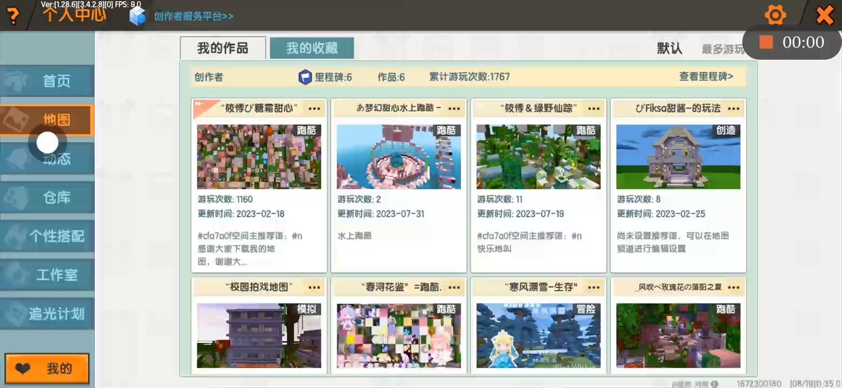Image resolution: width=842 pixels, height=388 pixels.
Task: Click the blue cube creator platform icon
Action: 138,16
